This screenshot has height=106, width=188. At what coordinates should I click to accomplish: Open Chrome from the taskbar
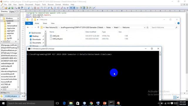pyautogui.click(x=91, y=103)
